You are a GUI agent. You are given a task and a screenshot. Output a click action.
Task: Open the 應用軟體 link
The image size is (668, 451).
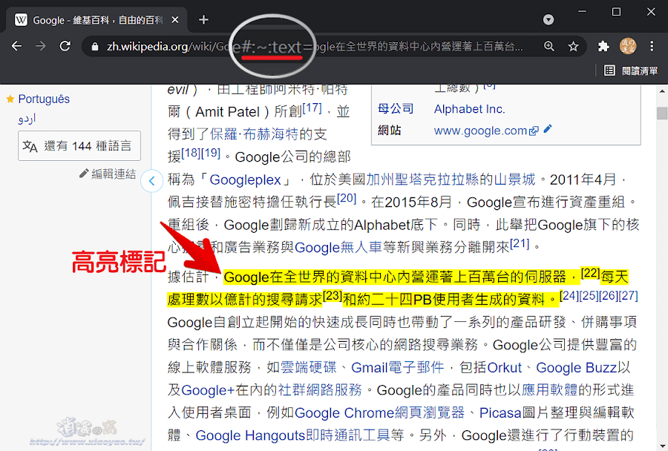click(x=549, y=389)
